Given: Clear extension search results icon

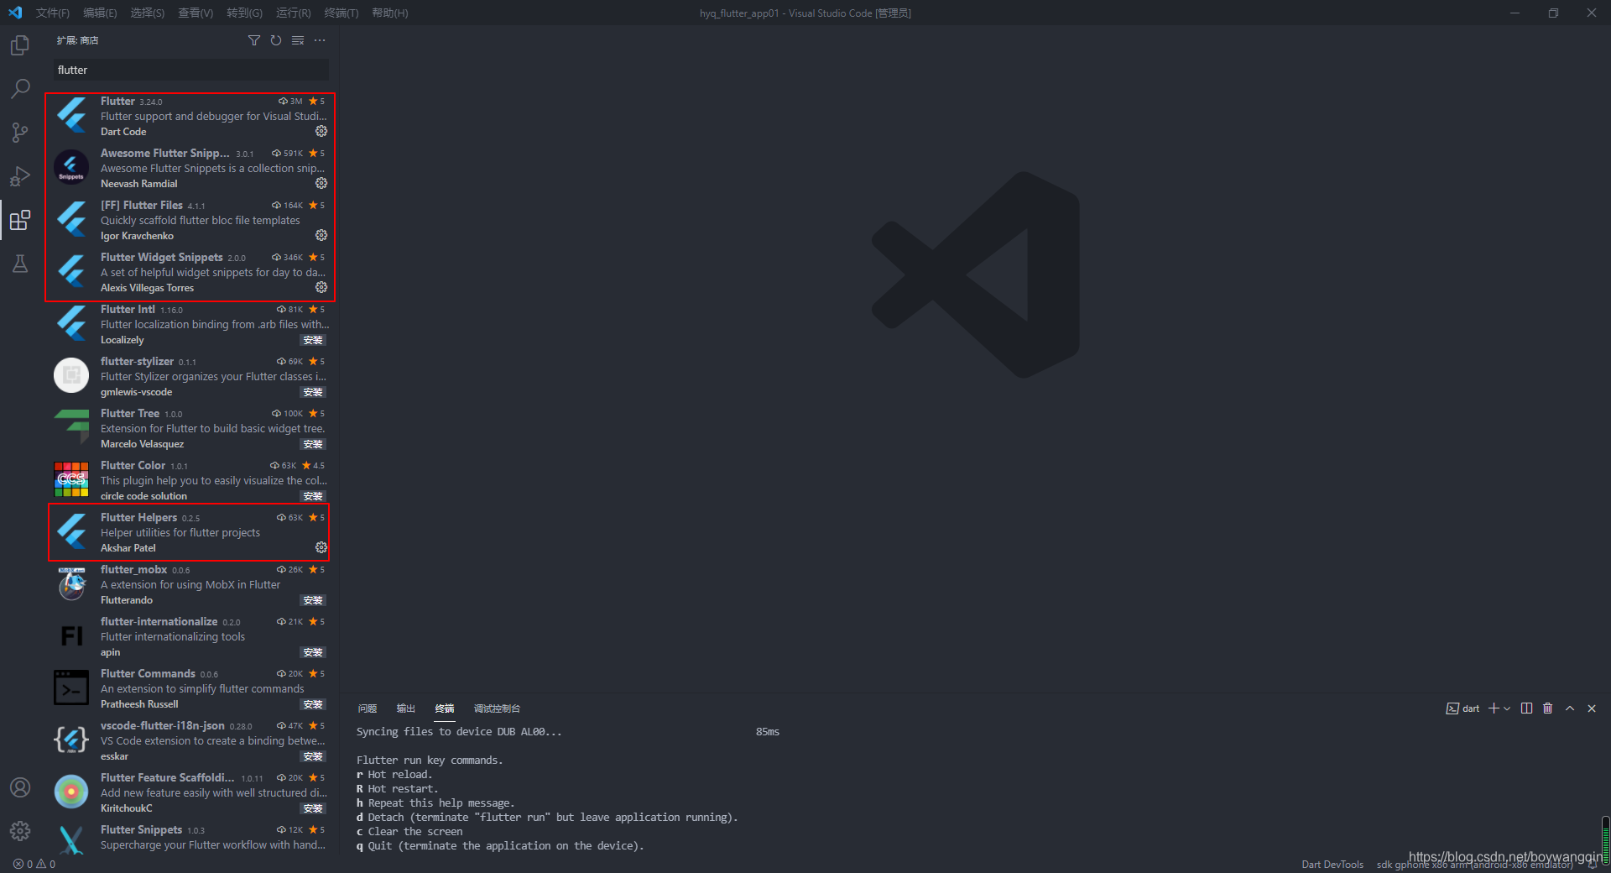Looking at the screenshot, I should 298,40.
